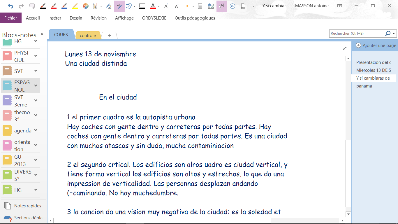
Task: Toggle the ink writing pen mode
Action: click(119, 6)
